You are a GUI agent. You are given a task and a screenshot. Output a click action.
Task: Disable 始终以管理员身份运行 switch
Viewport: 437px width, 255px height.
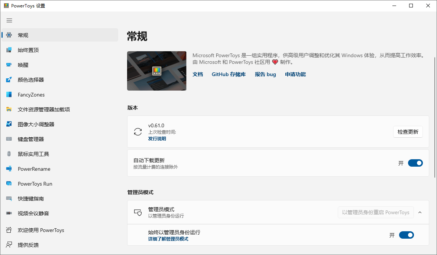[406, 235]
